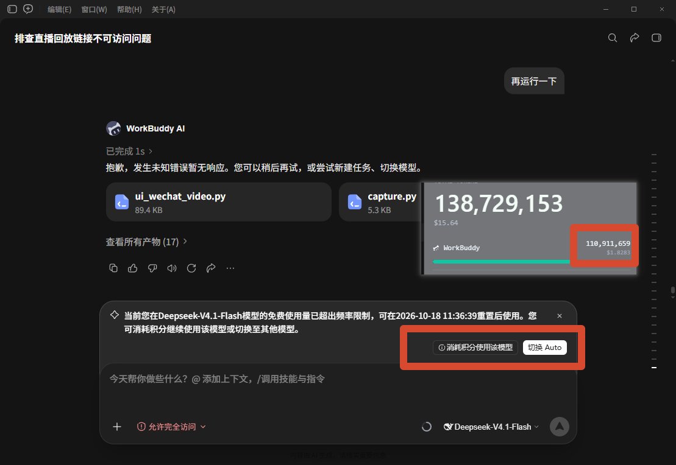676x465 pixels.
Task: Share the response via arrow icon below message
Action: 211,268
